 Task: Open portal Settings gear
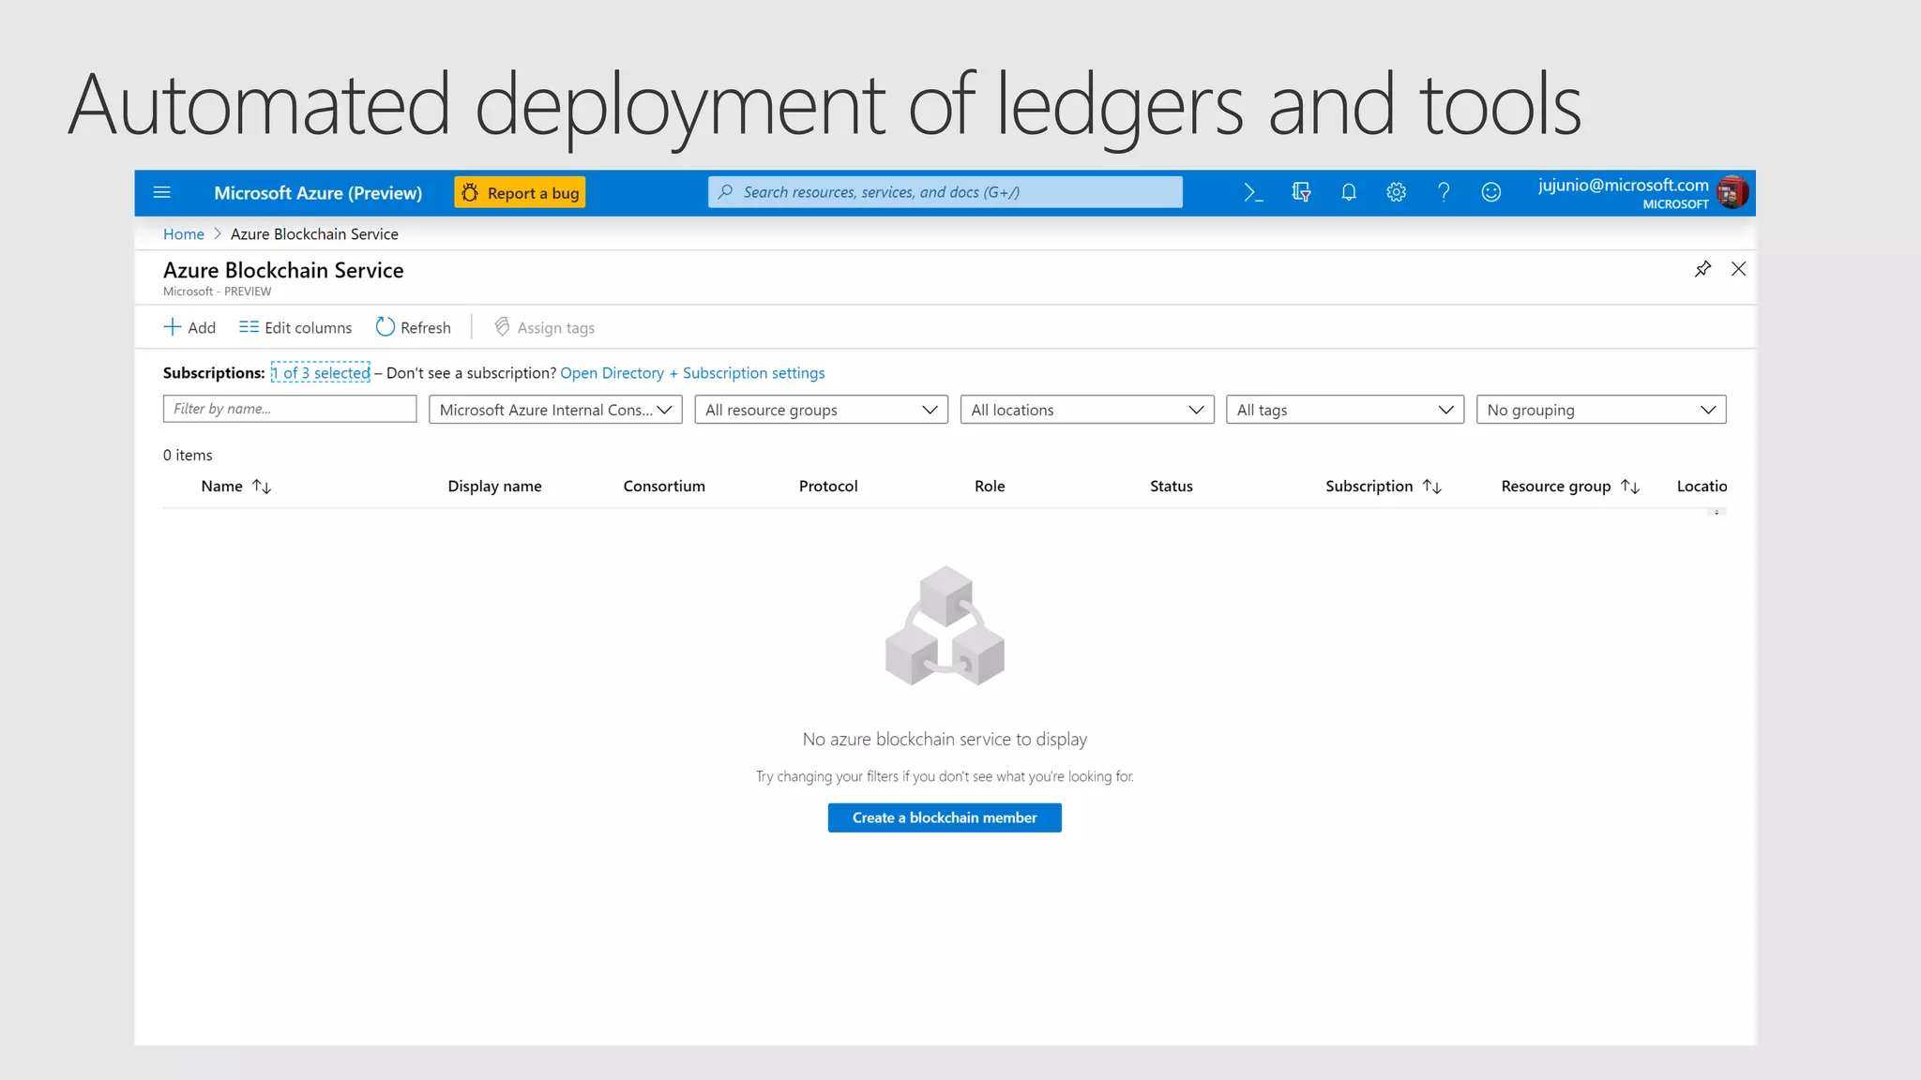[1396, 193]
